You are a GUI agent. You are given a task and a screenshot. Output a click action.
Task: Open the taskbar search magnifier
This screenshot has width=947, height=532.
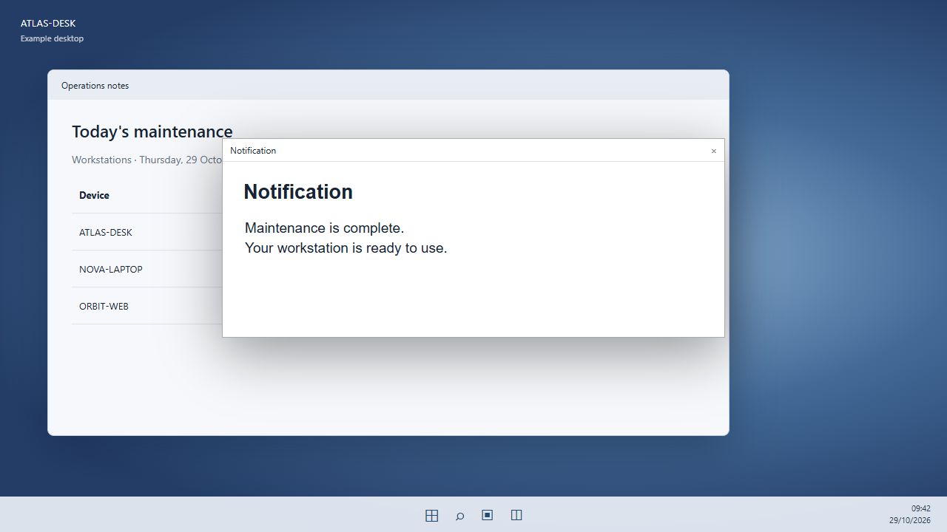point(459,516)
